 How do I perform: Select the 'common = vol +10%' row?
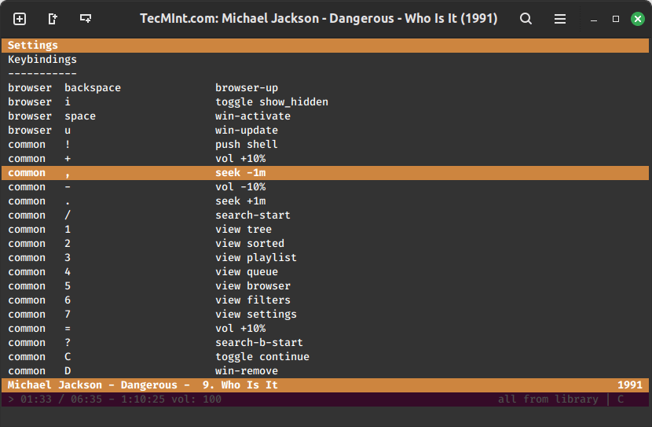(325, 329)
